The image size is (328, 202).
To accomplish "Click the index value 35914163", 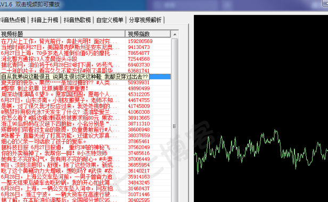I will pos(139,176).
